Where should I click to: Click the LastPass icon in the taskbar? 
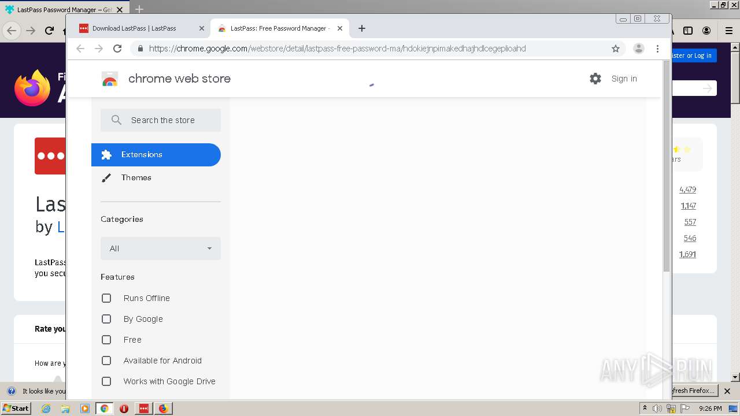[144, 408]
